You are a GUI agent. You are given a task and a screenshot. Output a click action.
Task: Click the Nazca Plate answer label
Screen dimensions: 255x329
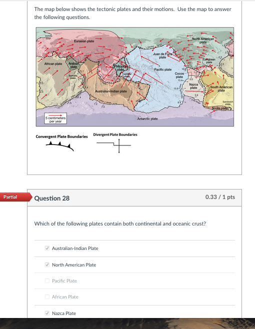point(64,313)
